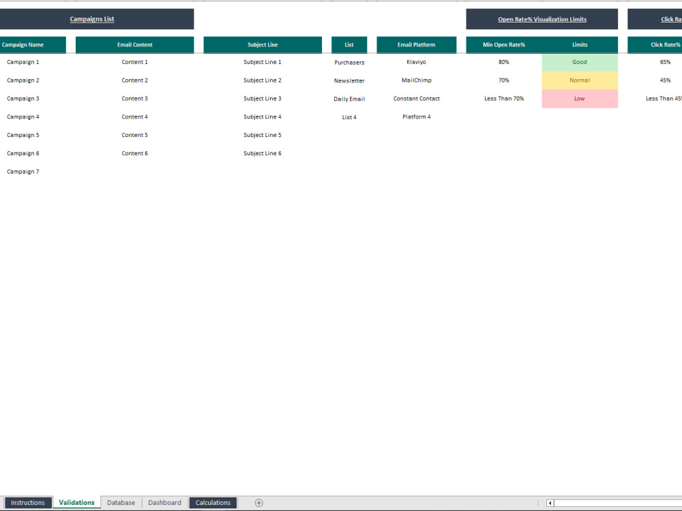The height and width of the screenshot is (511, 682).
Task: Open the Open Rate% Visualization Limits header
Action: (542, 19)
